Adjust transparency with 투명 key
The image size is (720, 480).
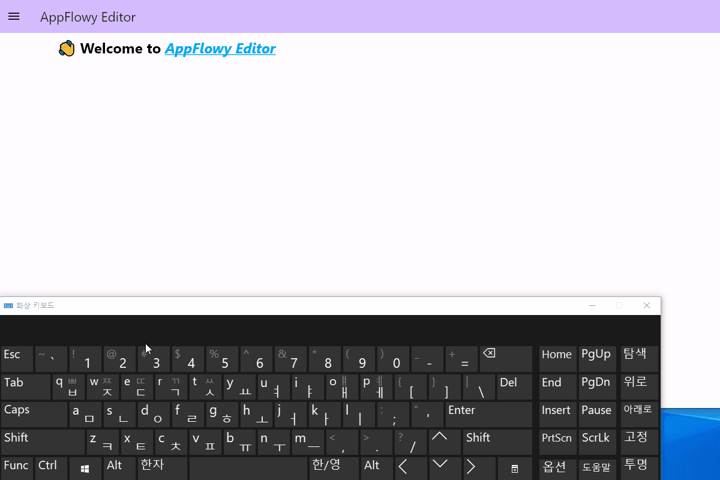coord(639,467)
